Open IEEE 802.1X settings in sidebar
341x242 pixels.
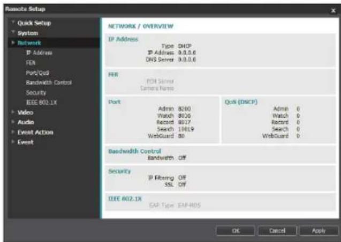point(41,102)
